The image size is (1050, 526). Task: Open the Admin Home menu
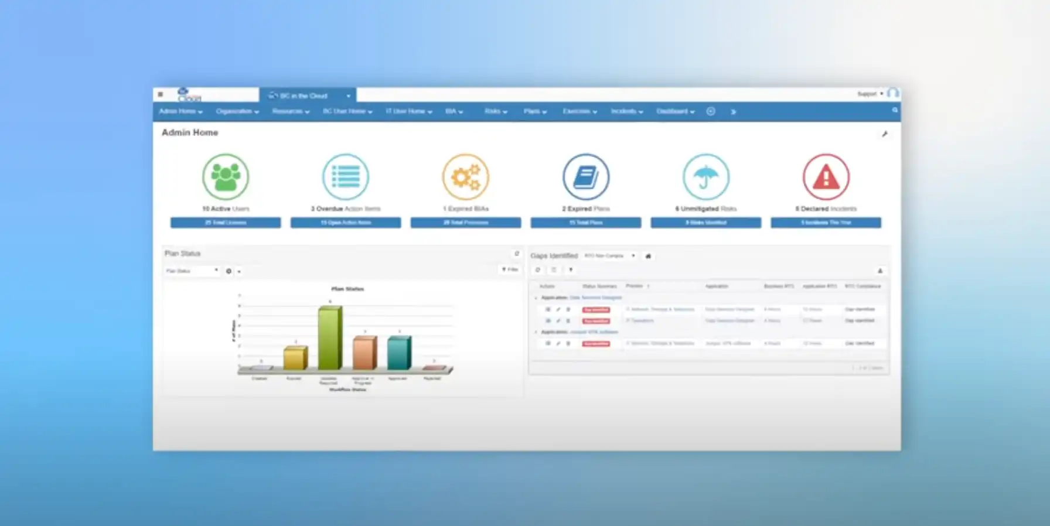pyautogui.click(x=180, y=111)
